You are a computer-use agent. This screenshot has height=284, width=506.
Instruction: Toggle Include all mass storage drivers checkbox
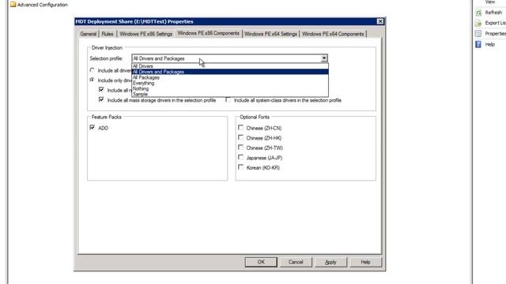click(x=101, y=100)
